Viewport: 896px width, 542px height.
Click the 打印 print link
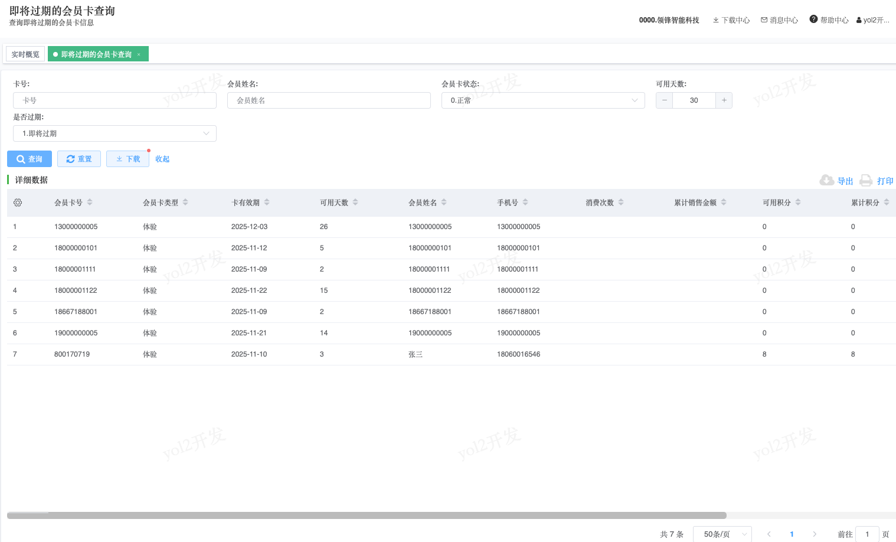(x=885, y=181)
